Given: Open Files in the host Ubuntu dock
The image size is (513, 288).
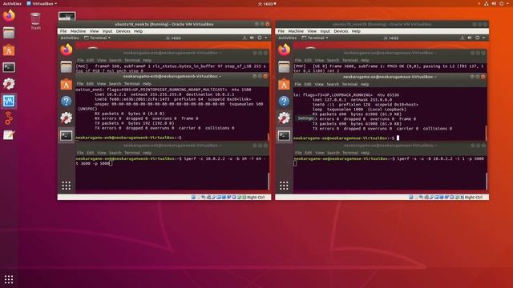Looking at the screenshot, I should pyautogui.click(x=9, y=33).
